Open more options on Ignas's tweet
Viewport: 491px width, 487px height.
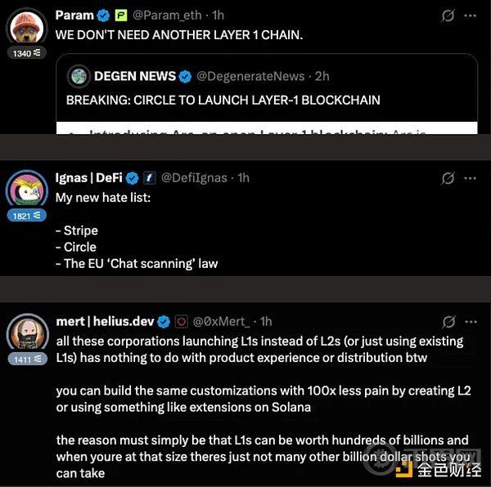point(470,178)
